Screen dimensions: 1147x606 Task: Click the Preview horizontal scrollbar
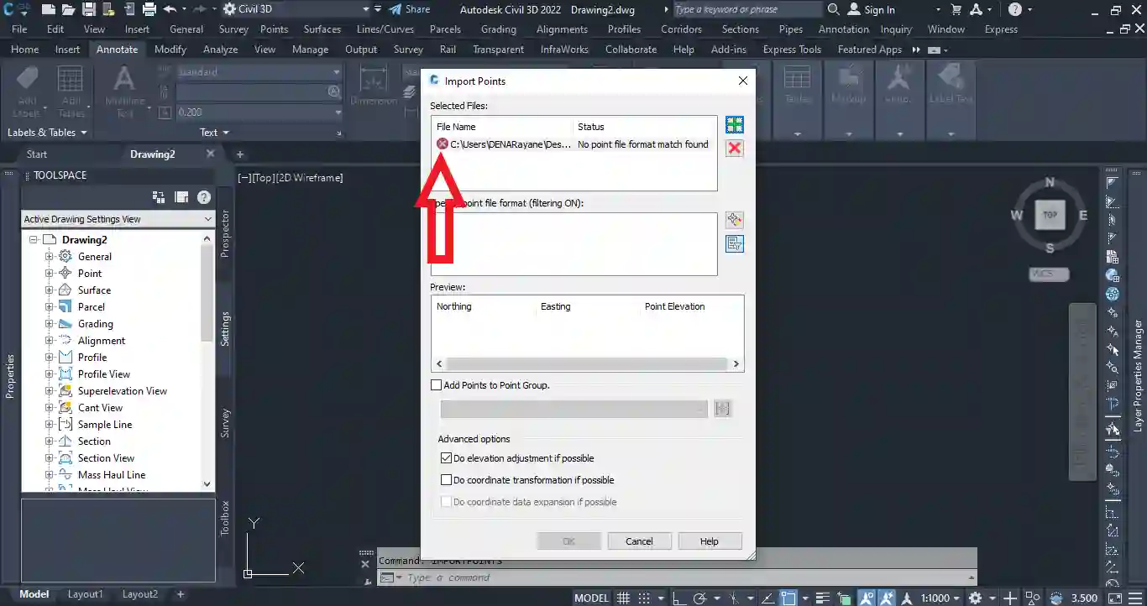(586, 364)
